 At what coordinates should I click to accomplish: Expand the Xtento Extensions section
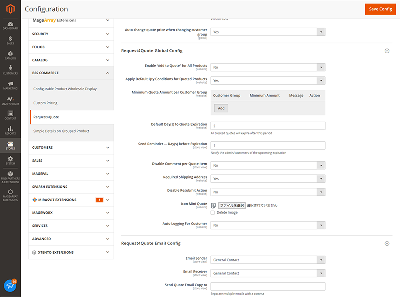coord(71,252)
